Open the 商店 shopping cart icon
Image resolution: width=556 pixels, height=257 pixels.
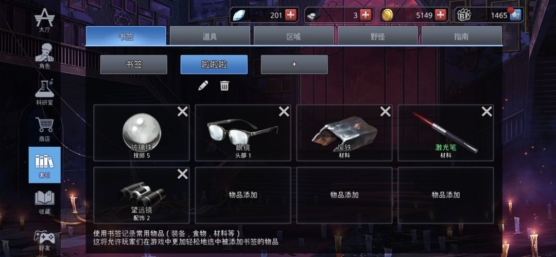click(x=45, y=129)
